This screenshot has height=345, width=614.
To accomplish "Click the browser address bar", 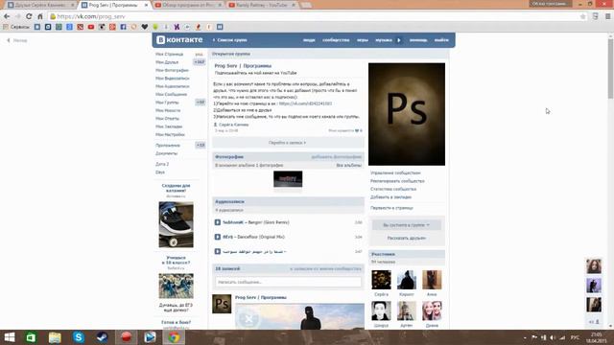I will pos(314,16).
